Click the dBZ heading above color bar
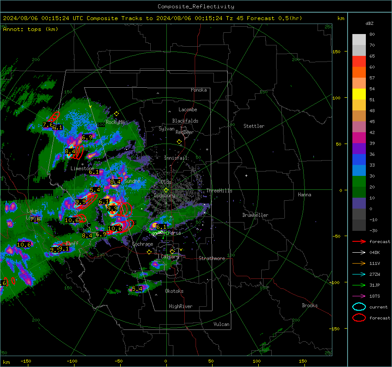 pyautogui.click(x=369, y=24)
